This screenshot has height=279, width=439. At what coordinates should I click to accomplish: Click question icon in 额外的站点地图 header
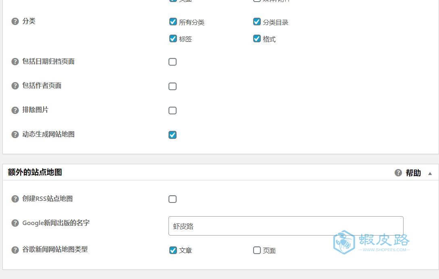[398, 173]
